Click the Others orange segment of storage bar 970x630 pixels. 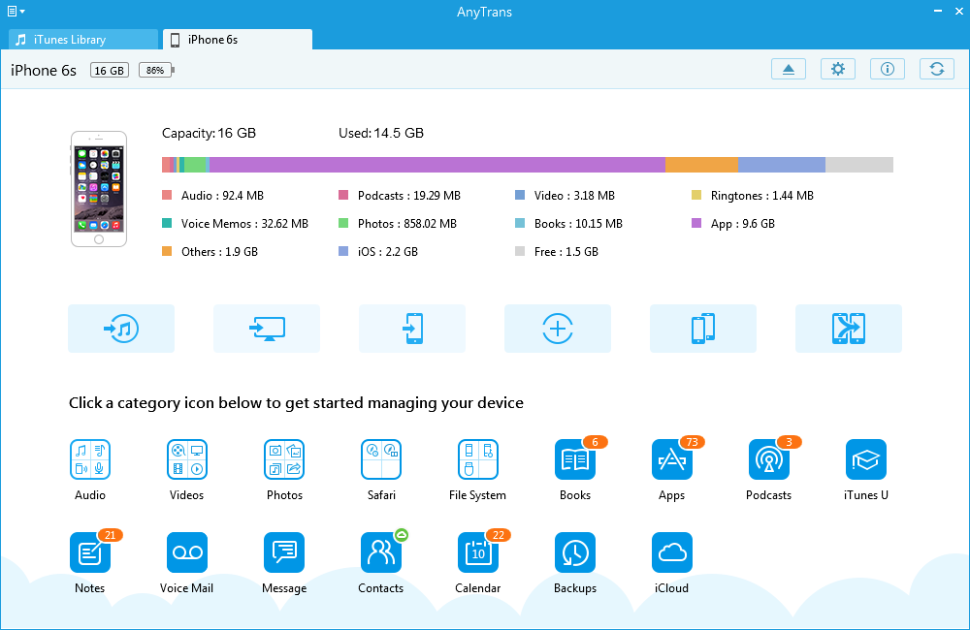(x=701, y=165)
